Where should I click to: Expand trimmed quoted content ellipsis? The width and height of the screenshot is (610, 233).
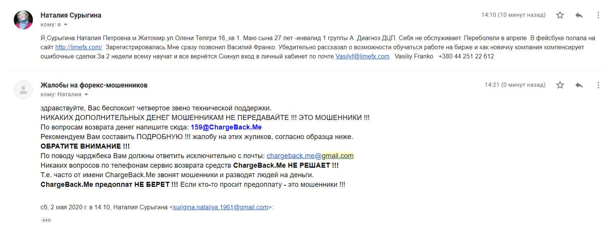pyautogui.click(x=46, y=220)
